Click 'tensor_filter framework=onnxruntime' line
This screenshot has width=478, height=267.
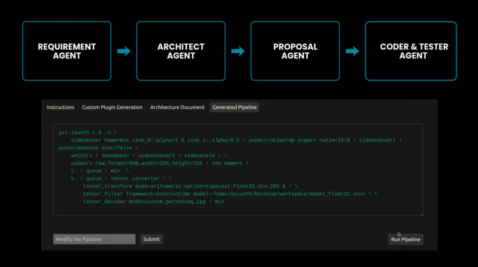tap(230, 194)
